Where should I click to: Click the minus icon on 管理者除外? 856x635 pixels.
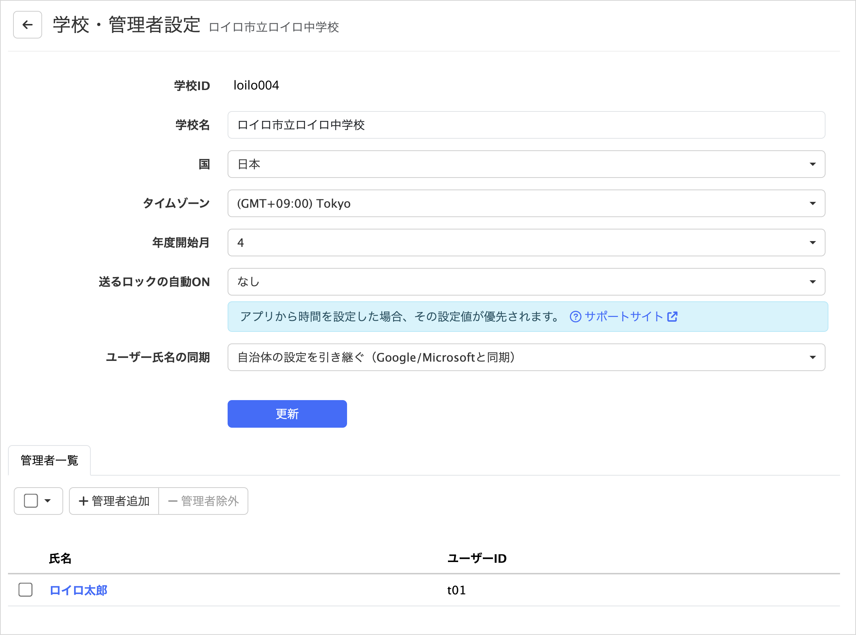pyautogui.click(x=172, y=501)
